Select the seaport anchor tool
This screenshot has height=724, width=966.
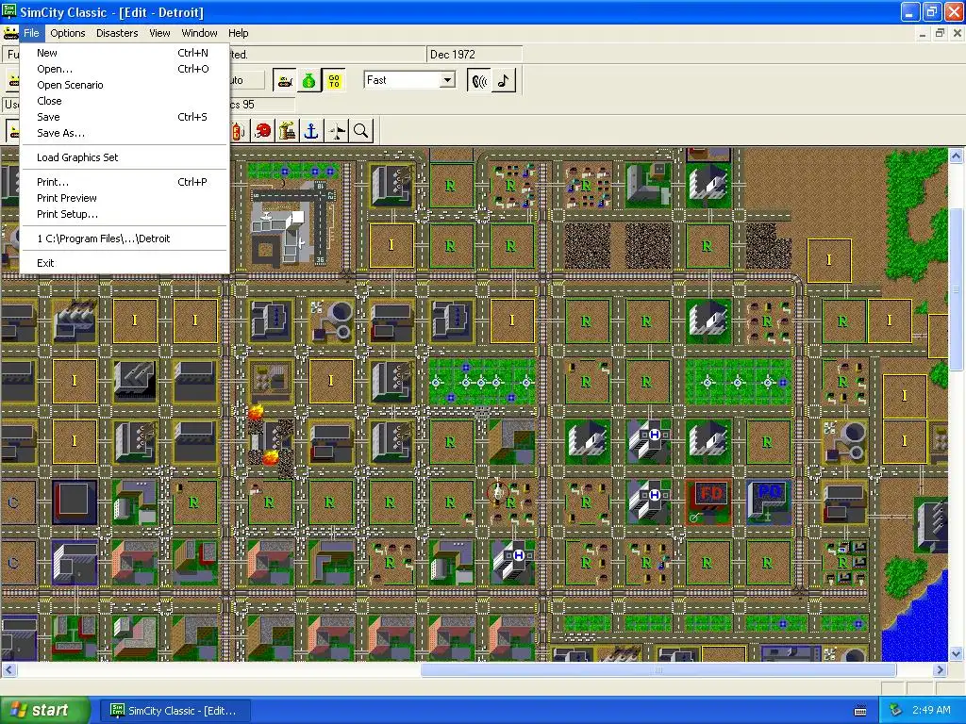tap(311, 130)
